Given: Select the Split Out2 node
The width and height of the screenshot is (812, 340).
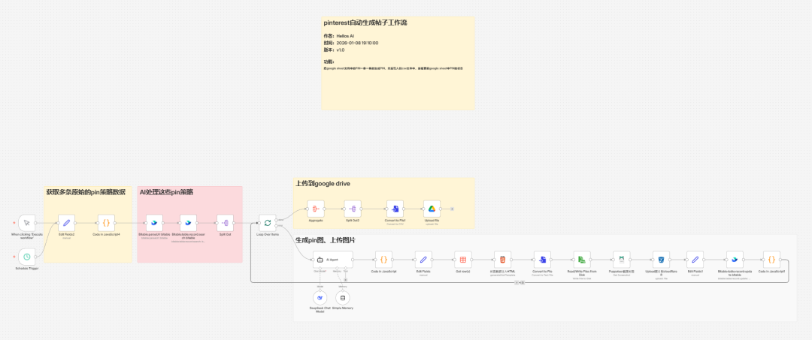Looking at the screenshot, I should point(354,209).
